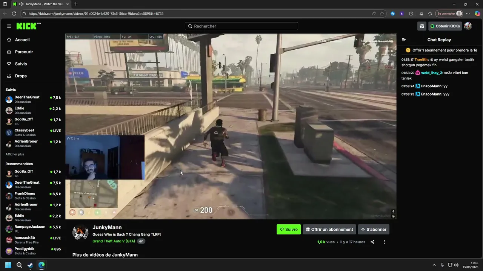The image size is (483, 271).
Task: Click the JunkyMann channel avatar
Action: pyautogui.click(x=80, y=233)
